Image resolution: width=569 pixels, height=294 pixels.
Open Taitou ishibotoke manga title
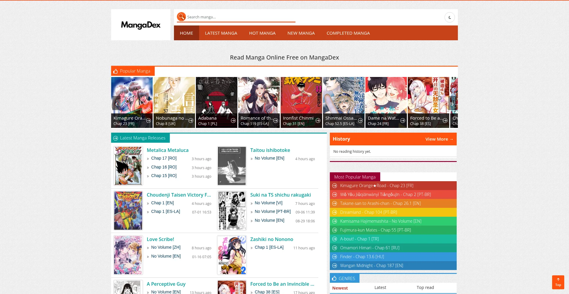270,150
